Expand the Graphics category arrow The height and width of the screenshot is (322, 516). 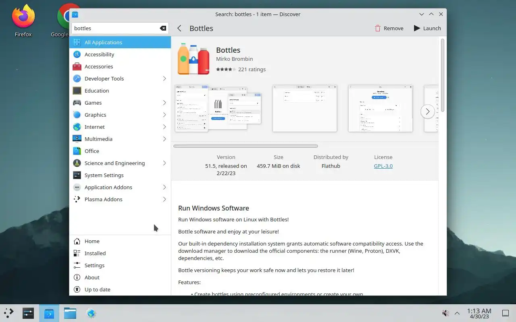click(x=164, y=115)
